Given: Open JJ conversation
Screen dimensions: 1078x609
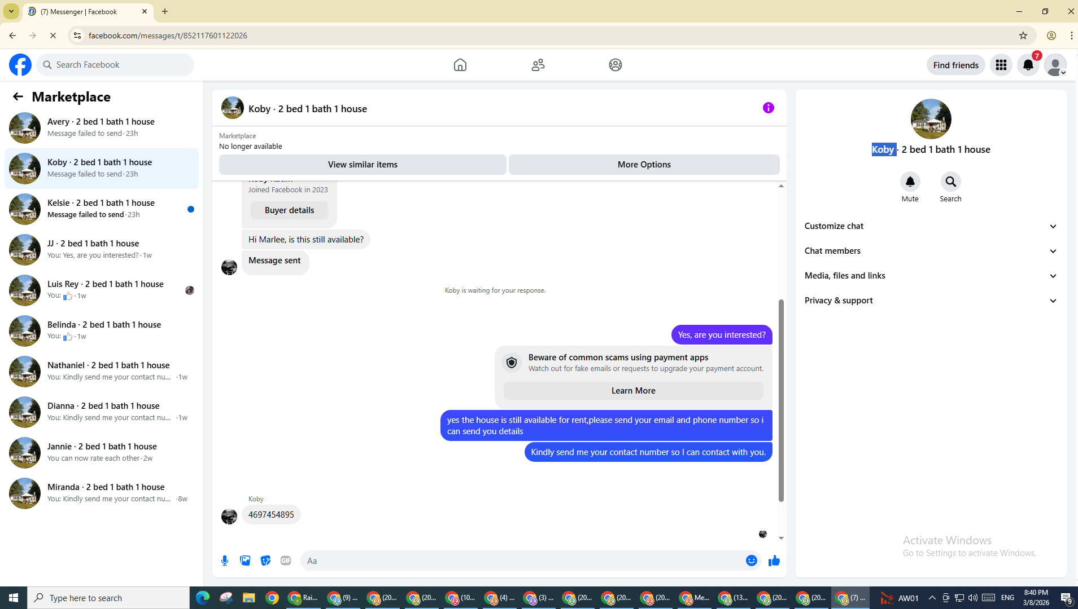Looking at the screenshot, I should 102,249.
